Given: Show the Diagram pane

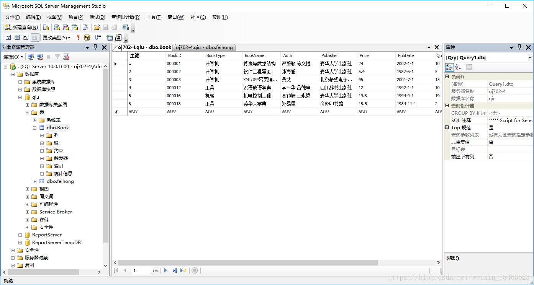Looking at the screenshot, I should click(8, 37).
